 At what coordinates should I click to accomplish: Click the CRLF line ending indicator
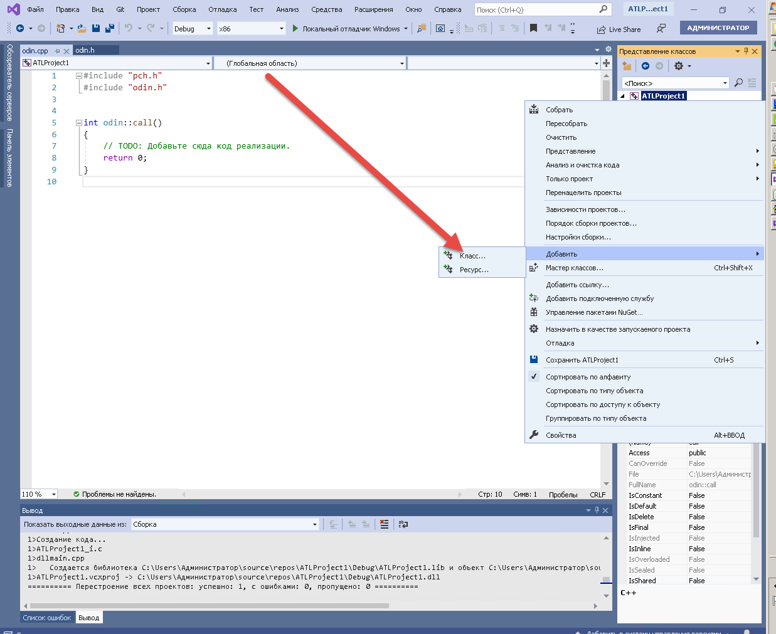598,494
